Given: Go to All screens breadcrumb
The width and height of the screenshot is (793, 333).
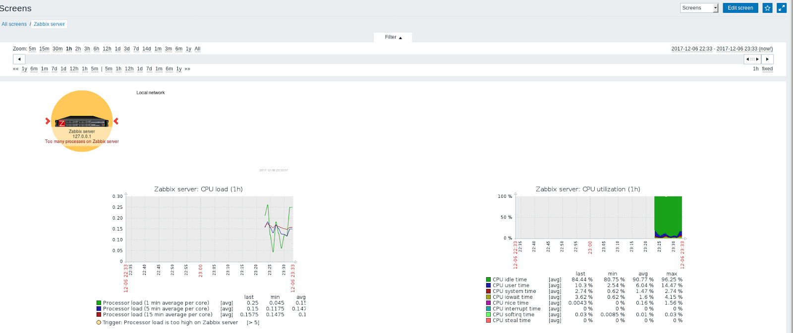Looking at the screenshot, I should coord(14,24).
